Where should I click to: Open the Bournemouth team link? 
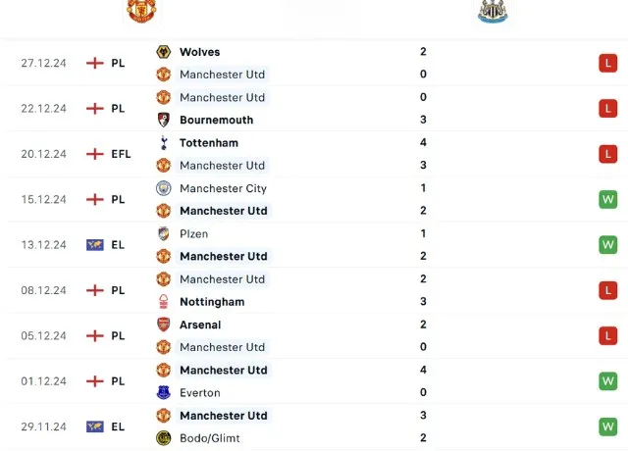coord(216,120)
